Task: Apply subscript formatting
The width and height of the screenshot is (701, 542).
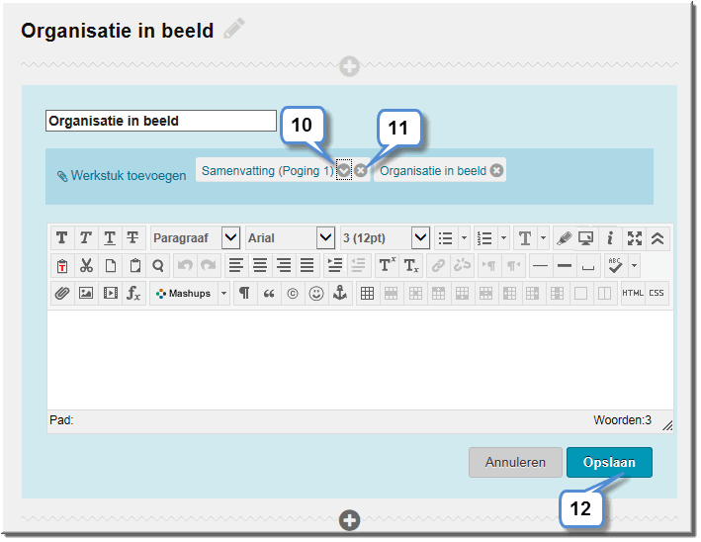Action: 410,266
